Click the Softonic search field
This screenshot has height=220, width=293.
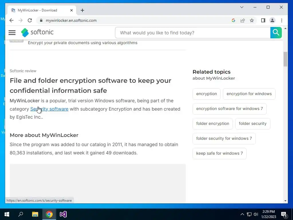[x=193, y=33]
